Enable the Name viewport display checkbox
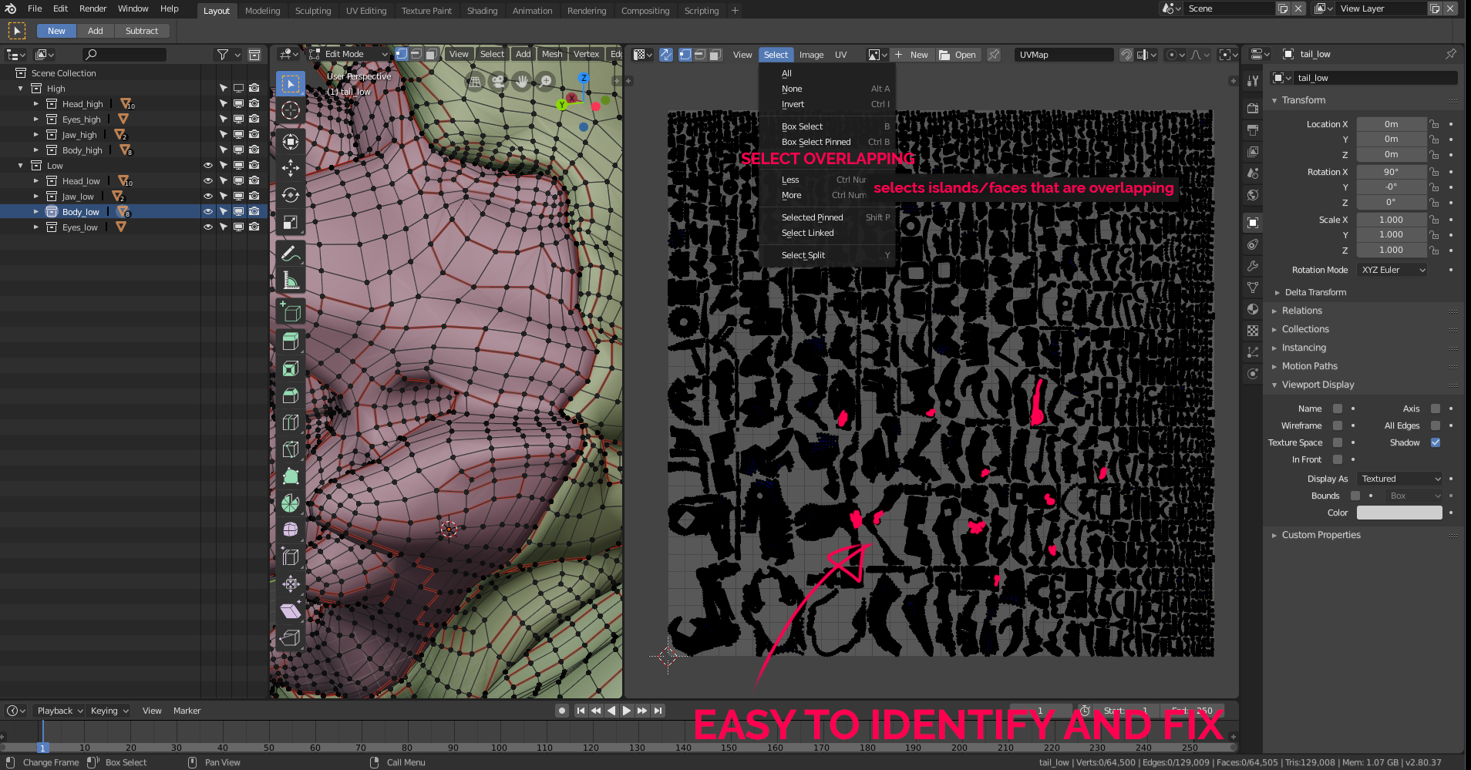The height and width of the screenshot is (770, 1471). point(1338,409)
